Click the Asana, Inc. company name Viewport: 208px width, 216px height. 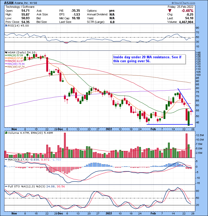[x=22, y=3]
